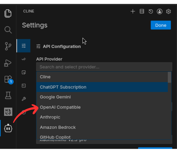Start a new task with plus icon

pyautogui.click(x=133, y=11)
